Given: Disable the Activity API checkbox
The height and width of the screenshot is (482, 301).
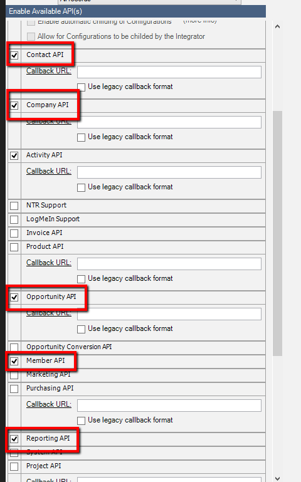Looking at the screenshot, I should pyautogui.click(x=14, y=155).
